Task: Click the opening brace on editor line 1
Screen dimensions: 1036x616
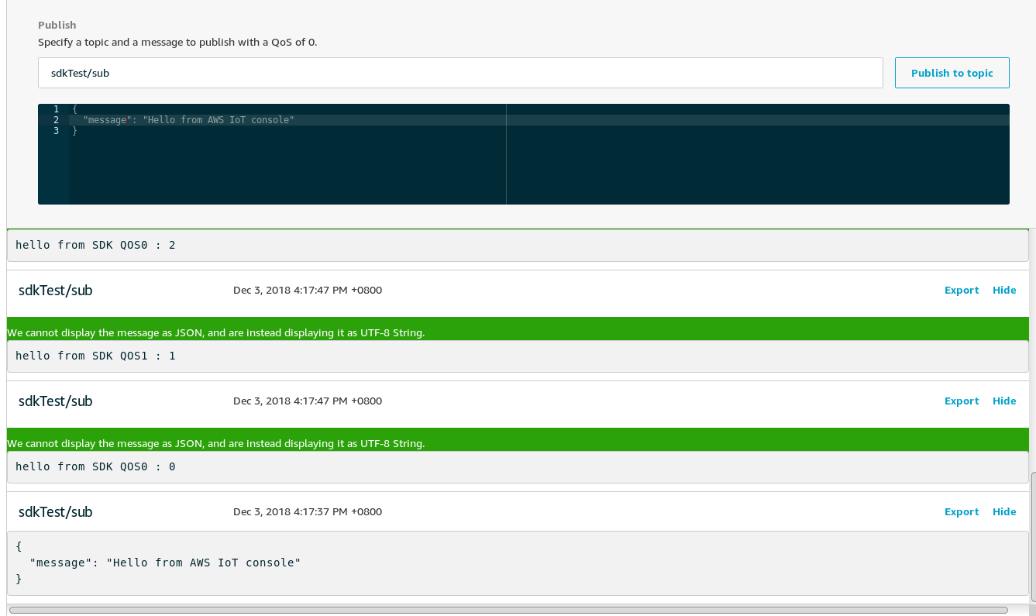Action: coord(74,109)
